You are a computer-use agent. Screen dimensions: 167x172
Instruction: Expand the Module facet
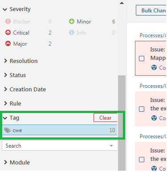coord(17,162)
